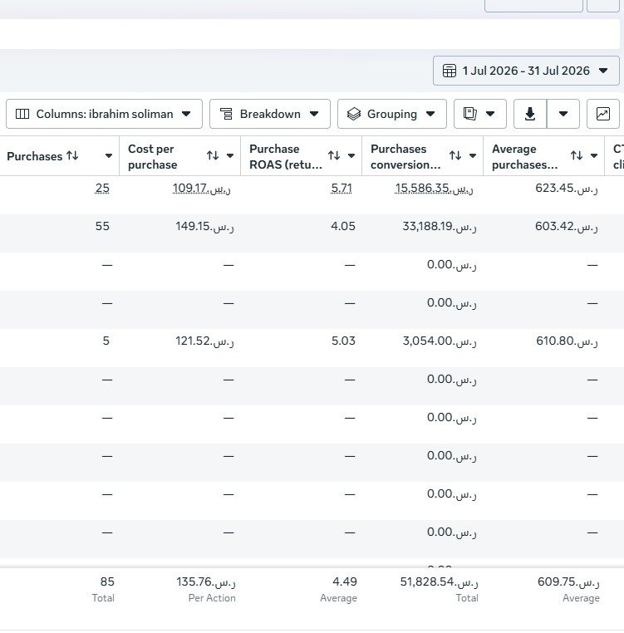This screenshot has height=633, width=624.
Task: Sort by Cost per purchase arrows
Action: (213, 155)
